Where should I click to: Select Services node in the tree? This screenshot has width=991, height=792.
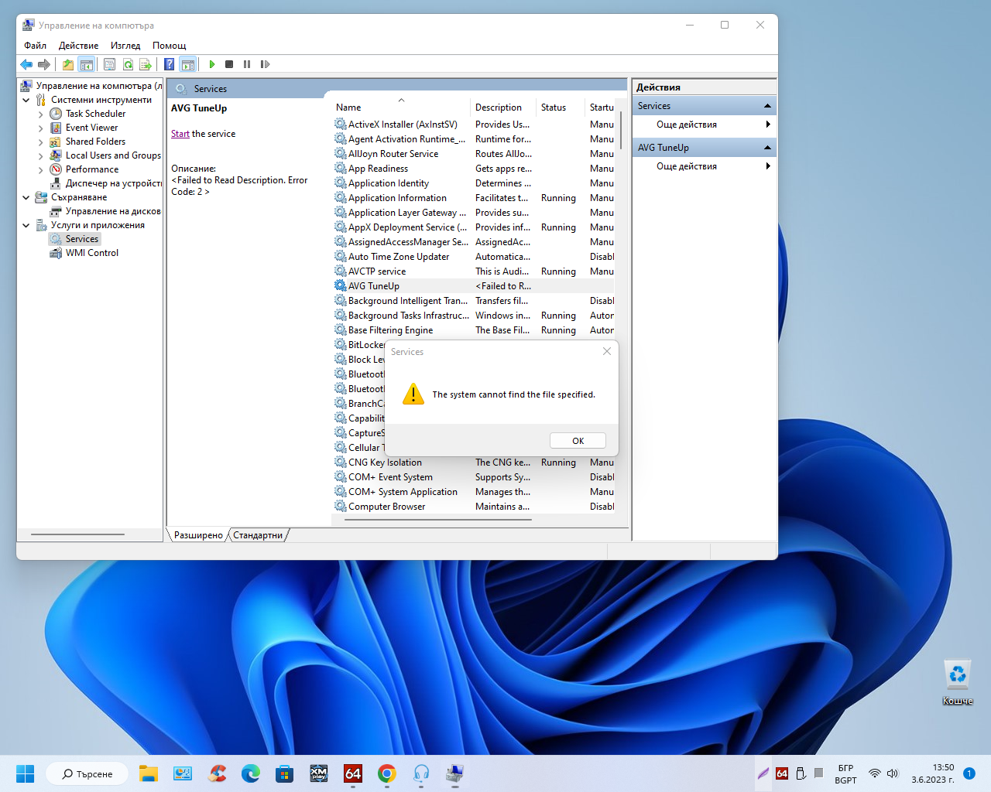point(75,239)
